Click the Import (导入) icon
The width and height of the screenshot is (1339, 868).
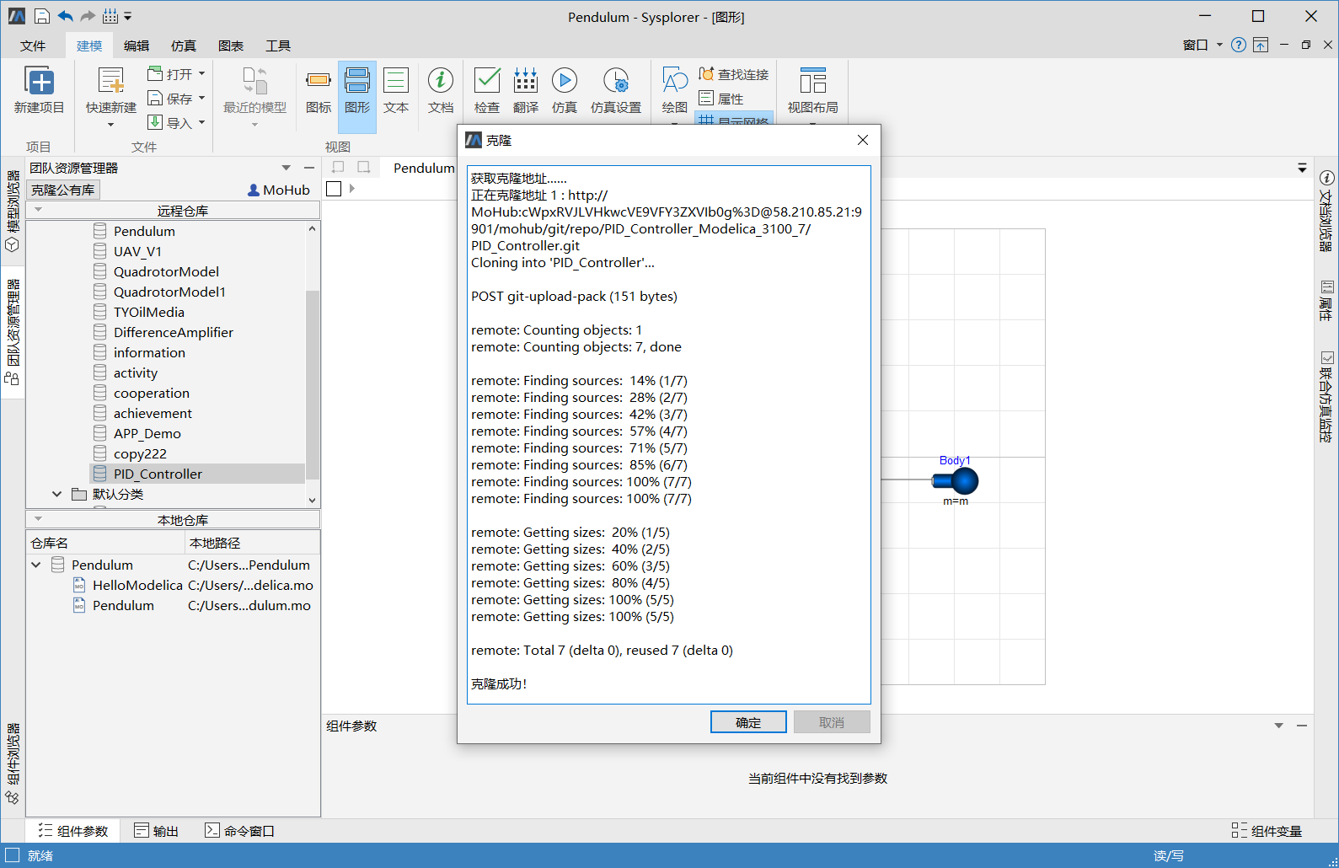[x=155, y=122]
